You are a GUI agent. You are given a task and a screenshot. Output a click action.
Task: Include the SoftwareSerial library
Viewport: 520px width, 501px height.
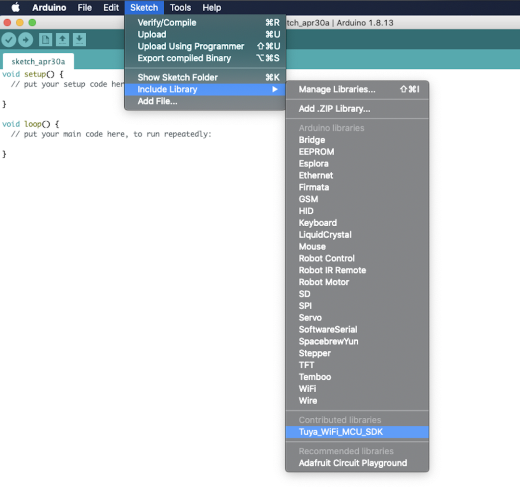click(x=357, y=330)
